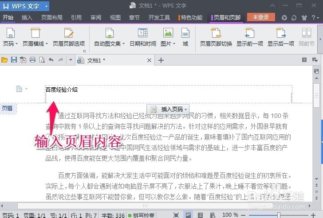Undo the last action
323x218 pixels.
point(51,60)
